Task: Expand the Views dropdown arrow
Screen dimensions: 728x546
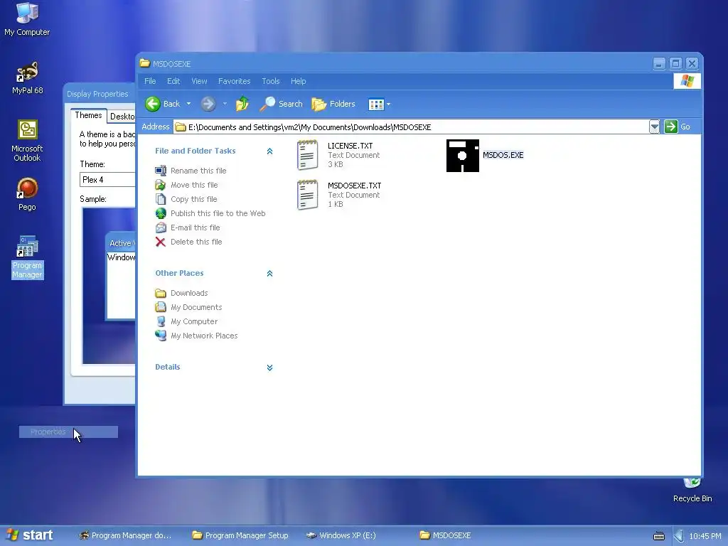Action: [389, 105]
